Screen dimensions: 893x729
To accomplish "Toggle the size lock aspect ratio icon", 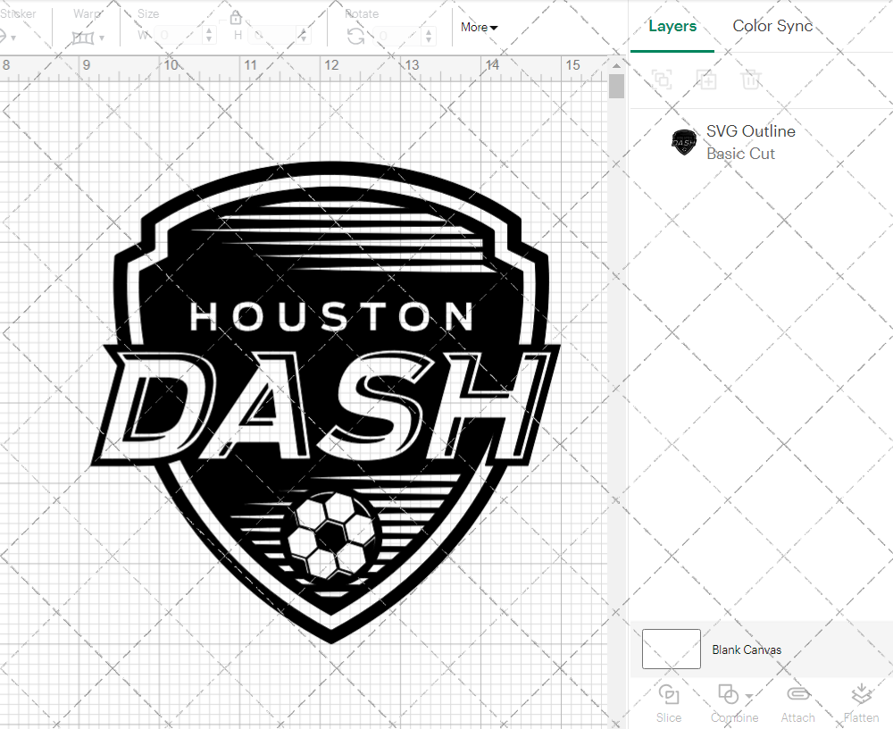I will 235,17.
